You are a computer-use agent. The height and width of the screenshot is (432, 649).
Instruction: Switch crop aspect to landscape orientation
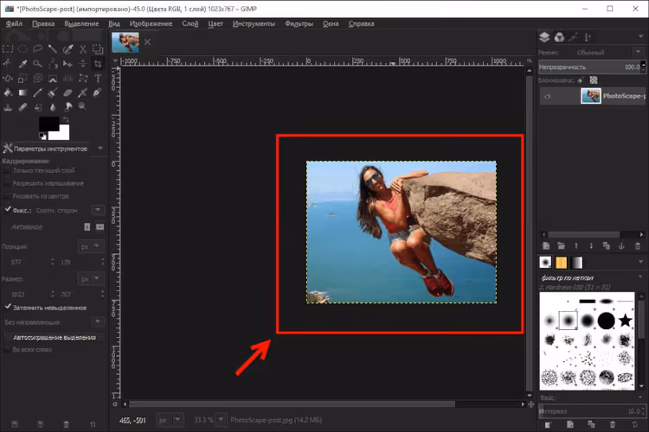[x=100, y=227]
